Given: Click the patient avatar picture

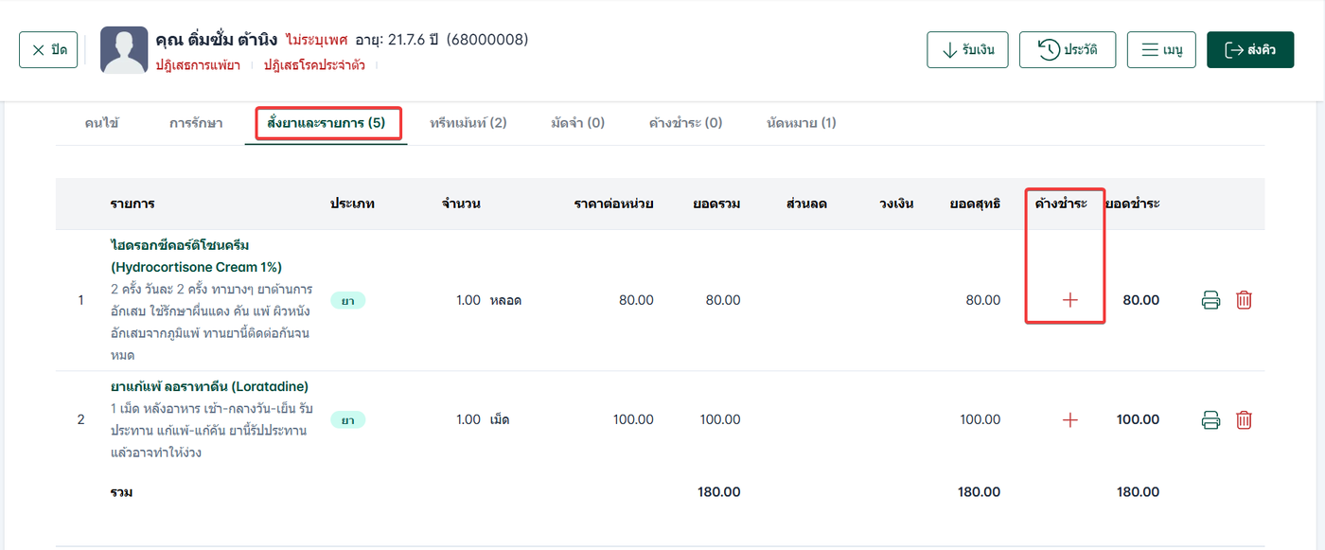Looking at the screenshot, I should 124,50.
